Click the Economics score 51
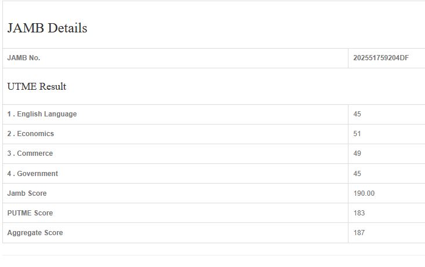The height and width of the screenshot is (267, 425). pyautogui.click(x=357, y=134)
